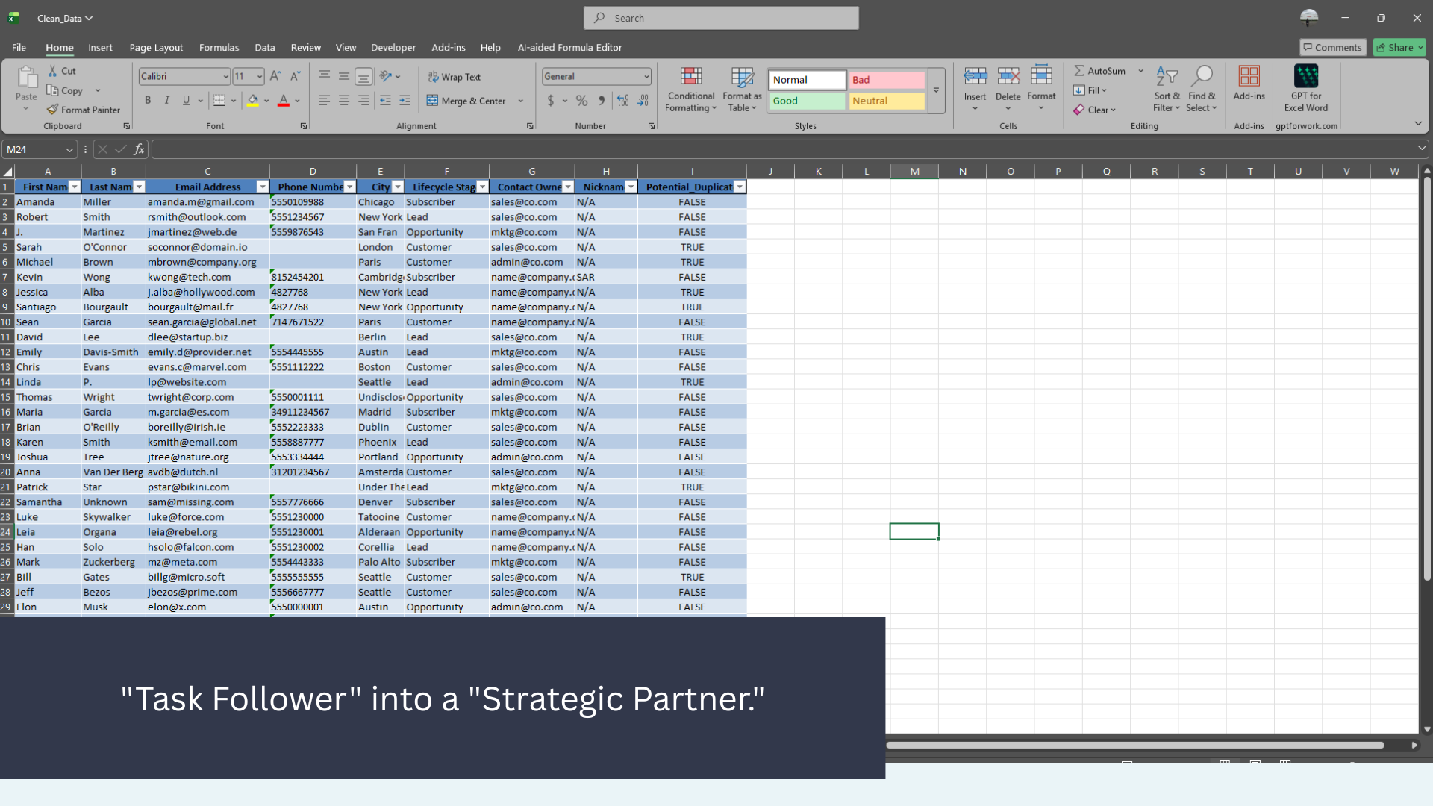This screenshot has height=806, width=1433.
Task: Toggle Italic formatting button
Action: [167, 101]
